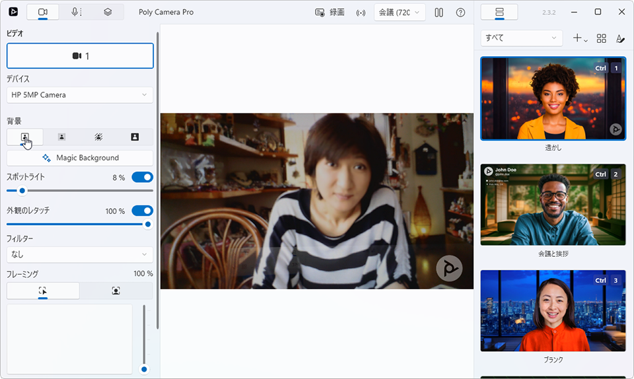Viewport: 634px width, 379px height.
Task: Click the broadcast signal icon
Action: (361, 13)
